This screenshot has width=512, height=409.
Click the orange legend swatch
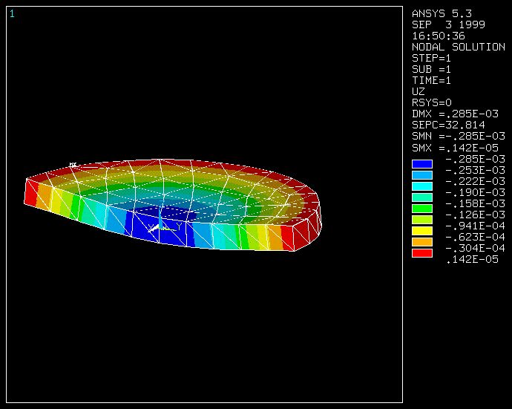coord(422,242)
